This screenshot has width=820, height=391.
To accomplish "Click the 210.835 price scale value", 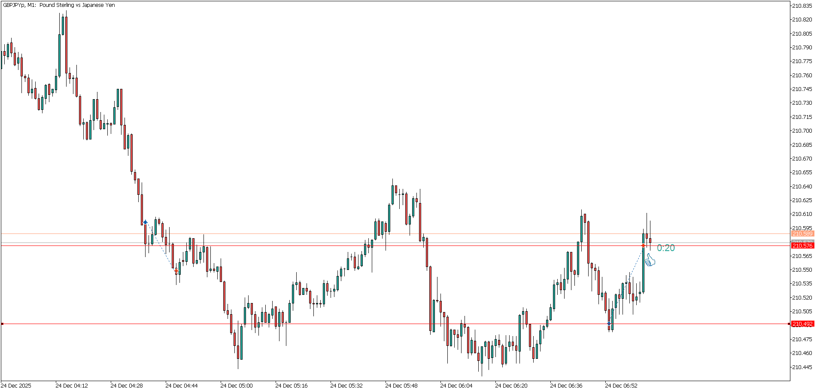I will [802, 6].
